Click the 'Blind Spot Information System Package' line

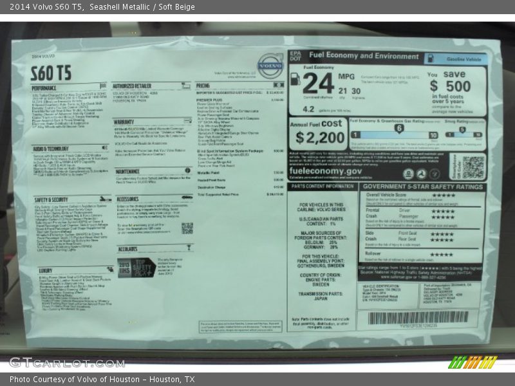(230, 151)
